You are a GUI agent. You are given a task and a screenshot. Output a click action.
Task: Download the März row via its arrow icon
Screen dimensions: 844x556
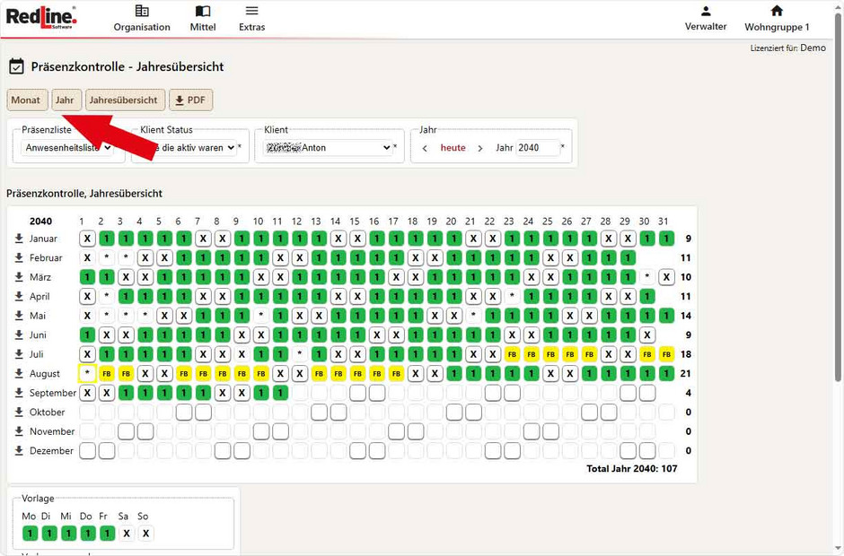click(19, 277)
